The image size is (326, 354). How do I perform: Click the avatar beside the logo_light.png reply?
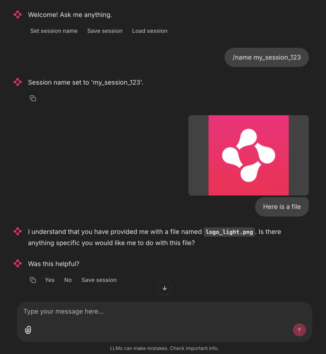(x=18, y=231)
